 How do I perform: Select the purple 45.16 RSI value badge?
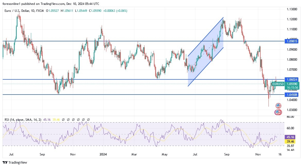290,137
